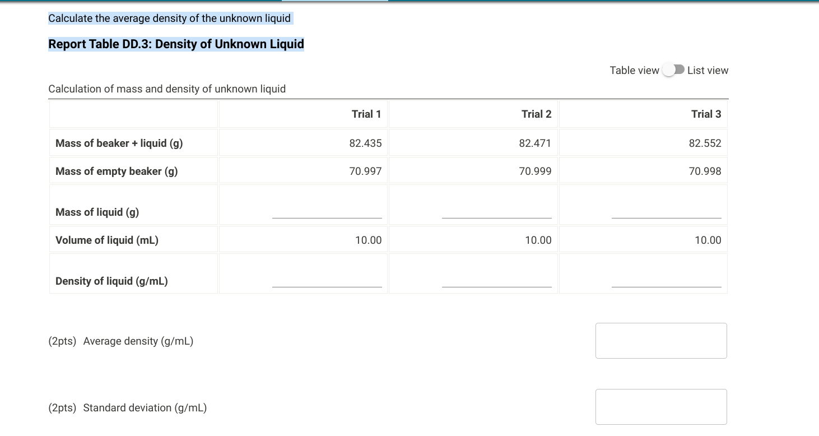Click the Report Table DD.3 heading

pos(176,44)
